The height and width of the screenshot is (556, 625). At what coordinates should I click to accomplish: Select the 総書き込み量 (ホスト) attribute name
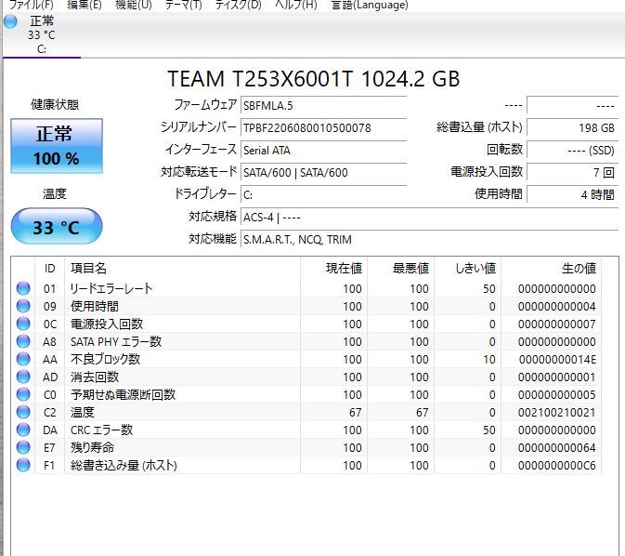coord(124,466)
